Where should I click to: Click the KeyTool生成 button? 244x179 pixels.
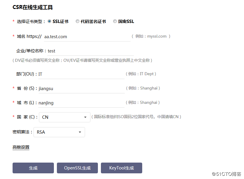coord(121,168)
